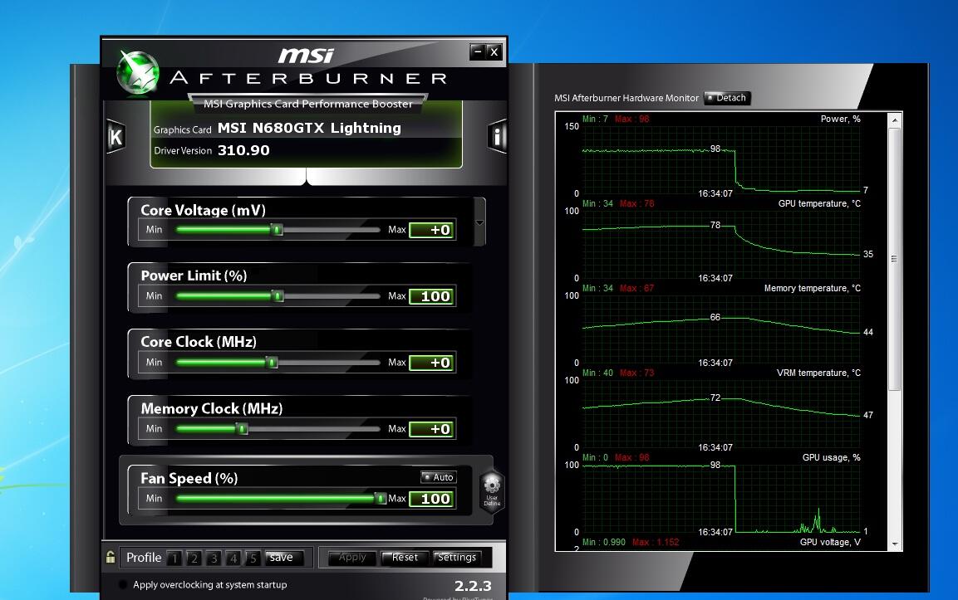The width and height of the screenshot is (958, 600).
Task: Click the Fan Speed value field
Action: [432, 499]
